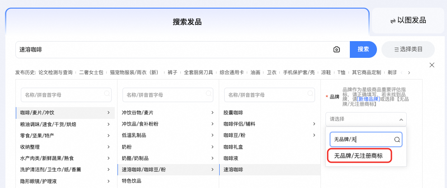The image size is (447, 188).
Task: Choose 卫衣 from publish history
Action: click(272, 73)
